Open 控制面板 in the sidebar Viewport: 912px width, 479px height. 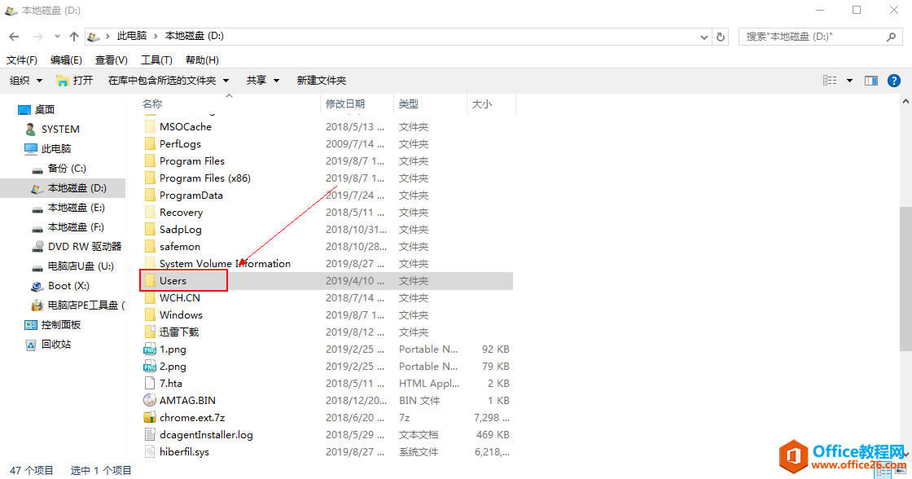point(60,325)
